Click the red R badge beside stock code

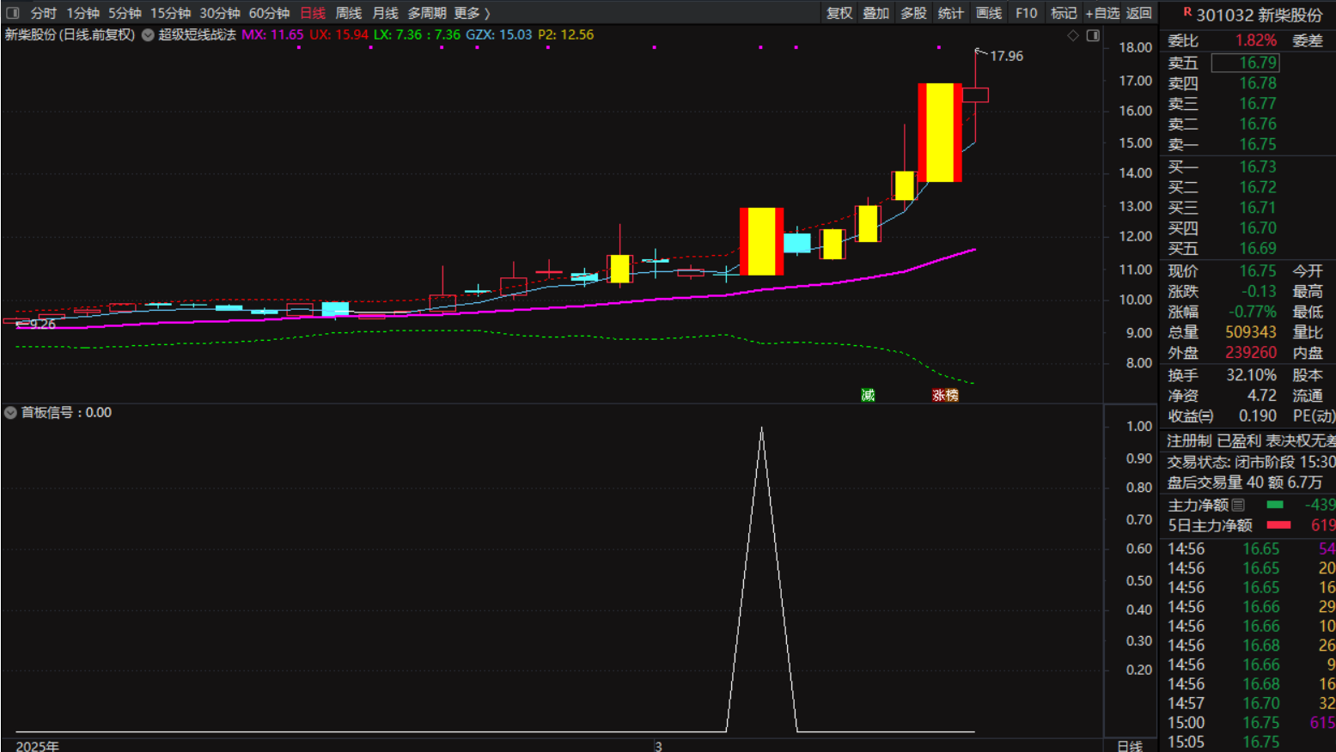tap(1187, 12)
